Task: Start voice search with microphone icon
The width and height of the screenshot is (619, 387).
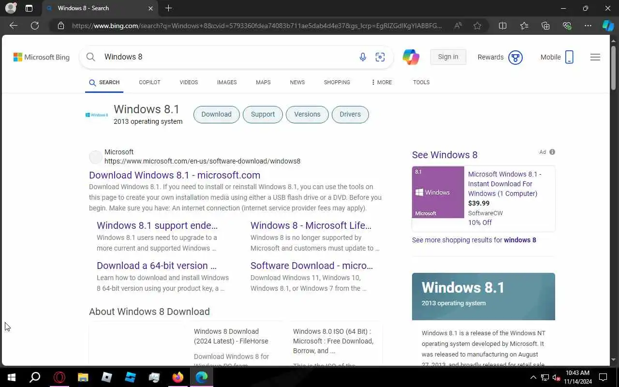Action: [x=363, y=57]
